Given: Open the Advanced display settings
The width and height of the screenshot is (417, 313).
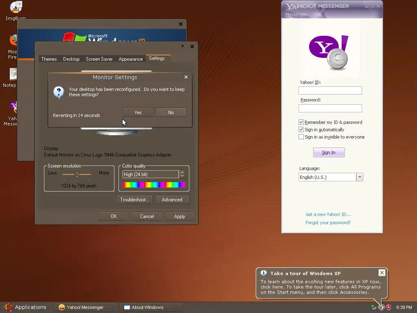Looking at the screenshot, I should (172, 200).
